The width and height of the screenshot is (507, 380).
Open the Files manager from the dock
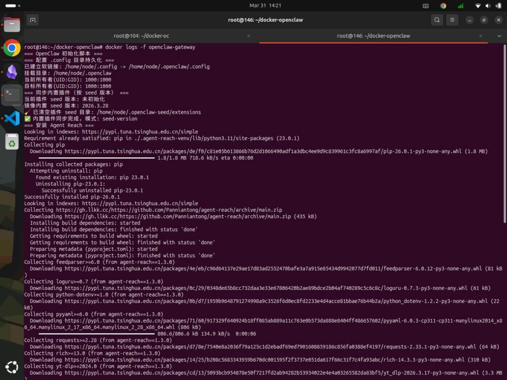[12, 24]
